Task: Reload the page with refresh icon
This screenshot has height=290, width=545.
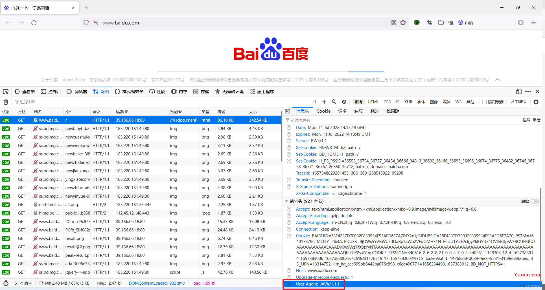Action: 34,23
